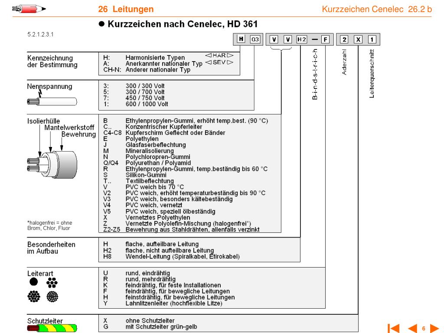Image resolution: width=444 pixels, height=333 pixels.
Task: Click the three-layer cable cross-section illustration
Action: (52, 164)
